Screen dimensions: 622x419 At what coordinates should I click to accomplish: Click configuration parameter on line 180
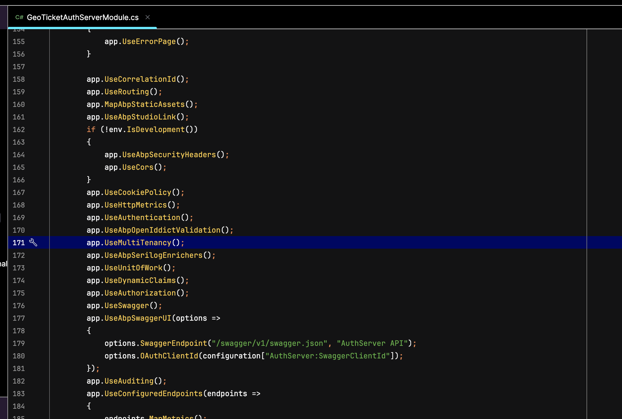click(231, 356)
